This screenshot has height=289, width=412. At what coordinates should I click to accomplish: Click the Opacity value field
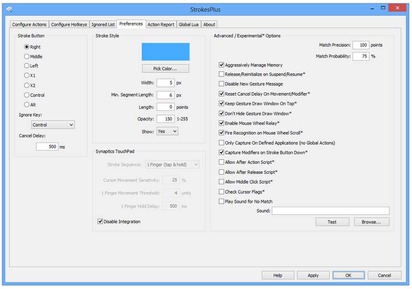coord(166,119)
